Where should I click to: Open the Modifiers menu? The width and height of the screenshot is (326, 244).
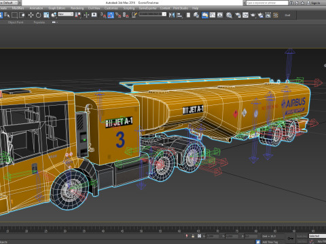coord(18,8)
